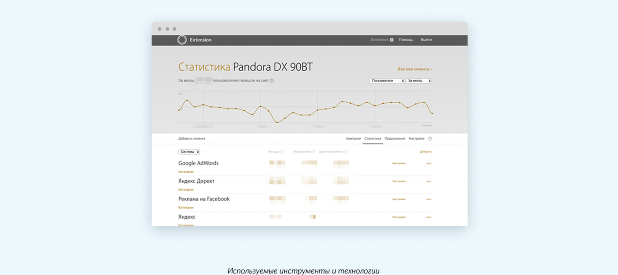Open Настройки for Яндекс Директ row
The height and width of the screenshot is (275, 618).
click(x=399, y=181)
